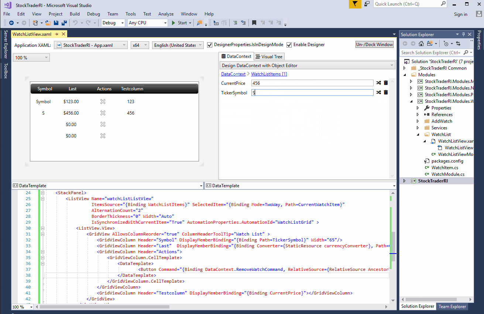Click shuffle icon next to CurrentPrice
This screenshot has width=484, height=314.
click(378, 83)
